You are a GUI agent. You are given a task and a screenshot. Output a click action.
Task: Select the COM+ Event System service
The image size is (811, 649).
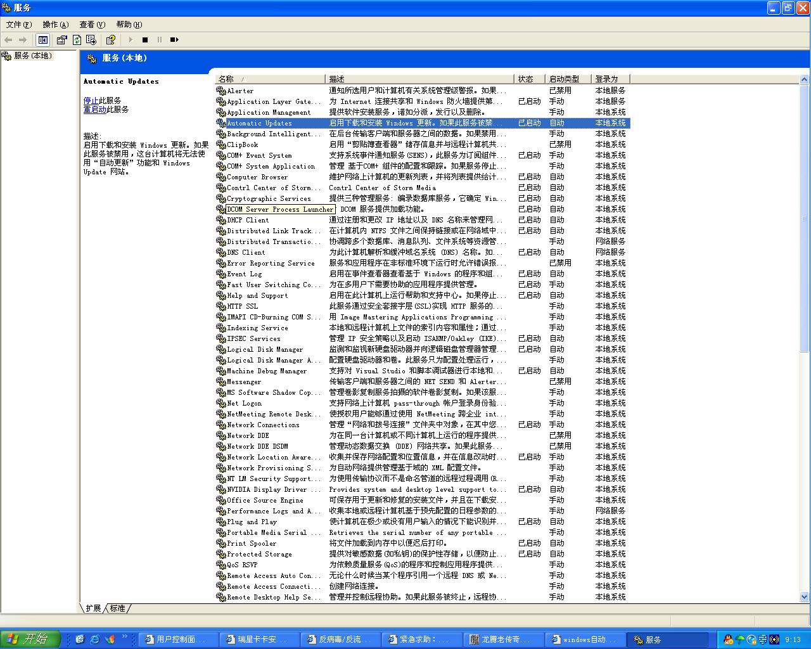pyautogui.click(x=423, y=155)
